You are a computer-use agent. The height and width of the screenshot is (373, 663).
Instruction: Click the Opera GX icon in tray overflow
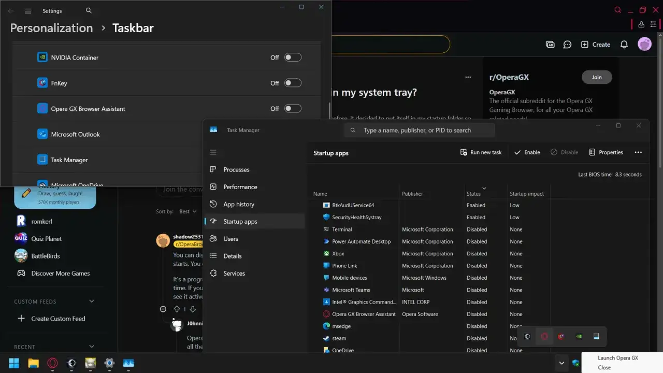544,336
